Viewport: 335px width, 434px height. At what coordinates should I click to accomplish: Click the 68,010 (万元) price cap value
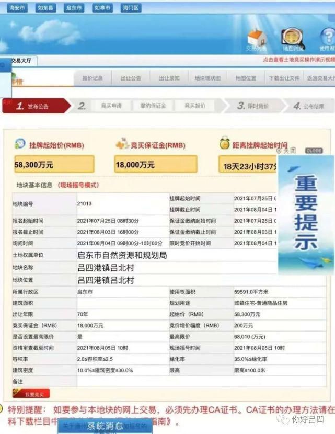[249, 337]
